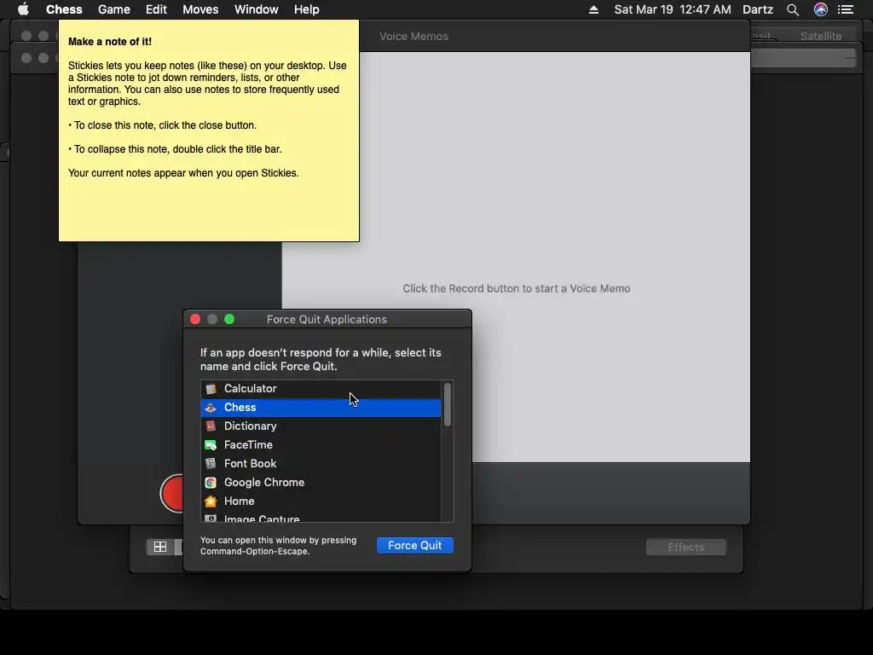
Task: Click the Calculator app icon in list
Action: [211, 389]
